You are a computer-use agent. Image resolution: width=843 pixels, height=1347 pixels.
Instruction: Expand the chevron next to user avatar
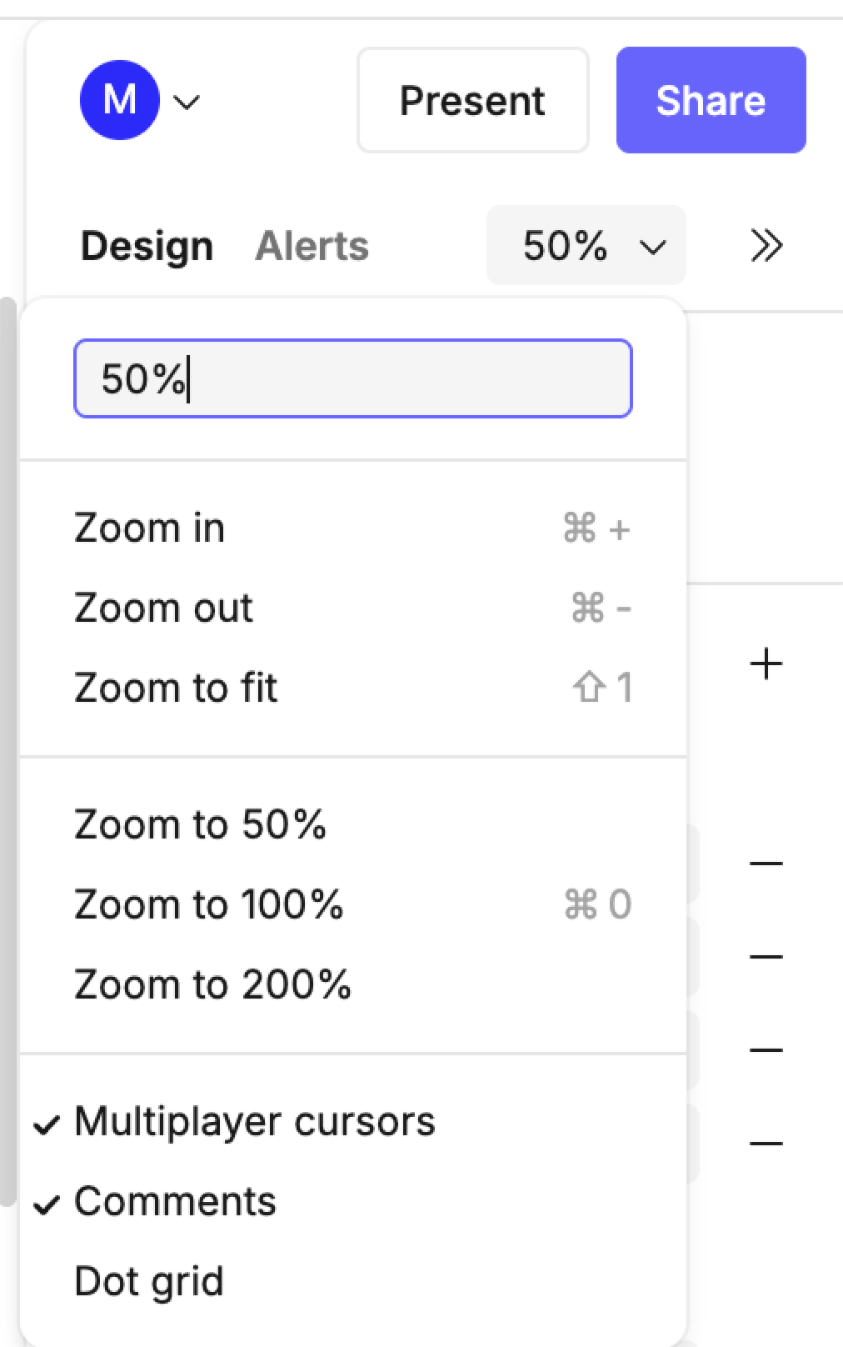click(187, 102)
